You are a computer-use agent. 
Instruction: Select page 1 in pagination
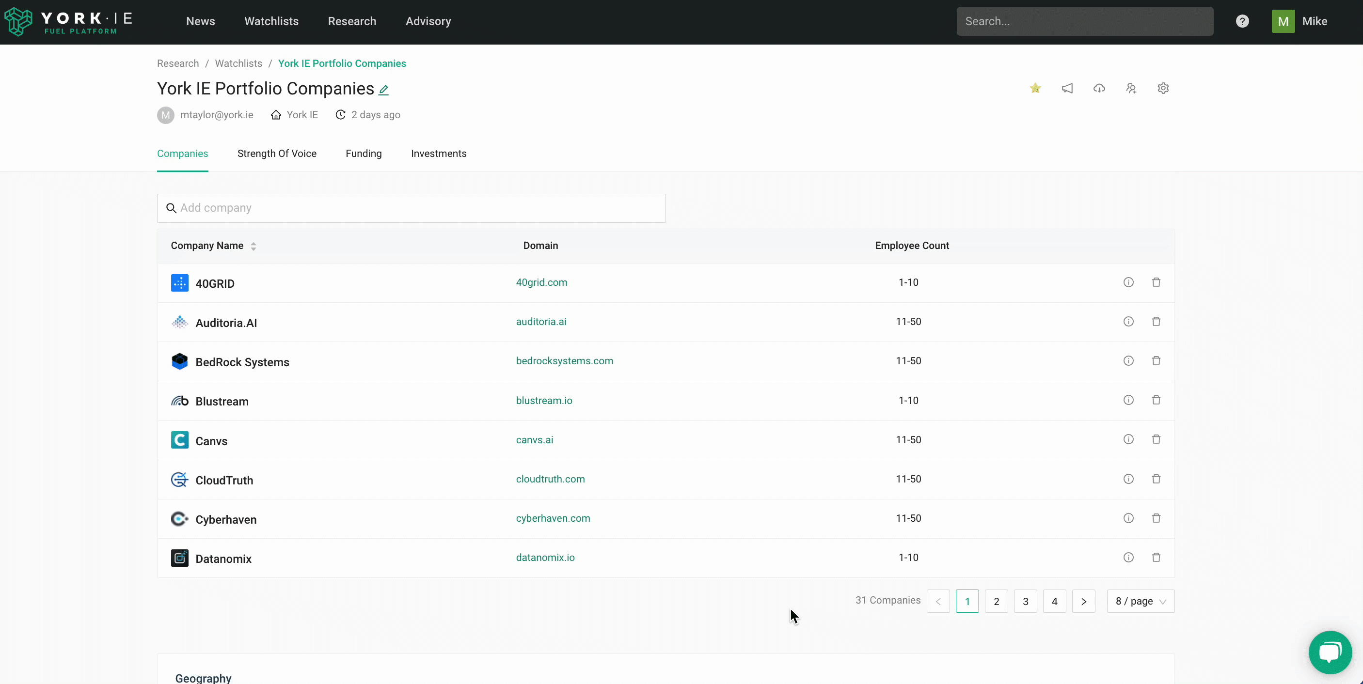[967, 602]
